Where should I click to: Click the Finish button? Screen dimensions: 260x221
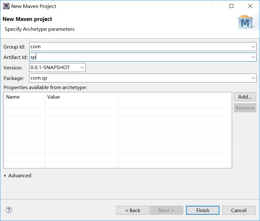203,210
